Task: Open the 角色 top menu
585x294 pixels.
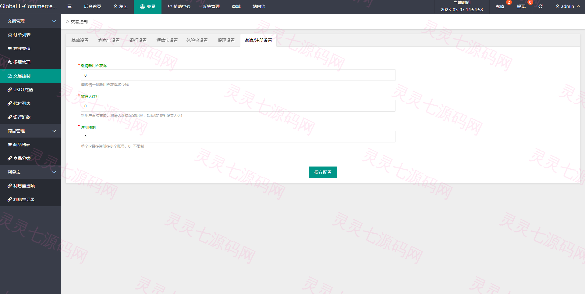Action: [x=120, y=6]
